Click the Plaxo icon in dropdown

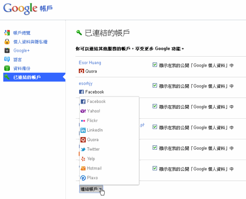[83, 178]
